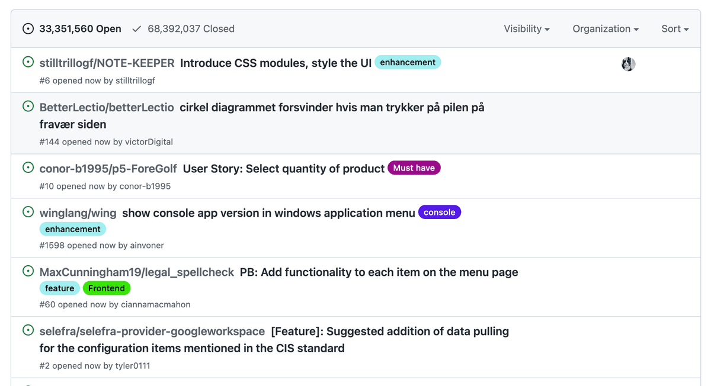
Task: Open the stilltrillogf/NOTE-KEEPER repository link
Action: 107,63
